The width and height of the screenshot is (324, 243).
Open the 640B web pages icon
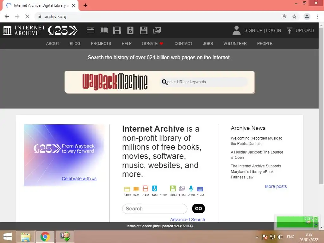click(127, 189)
